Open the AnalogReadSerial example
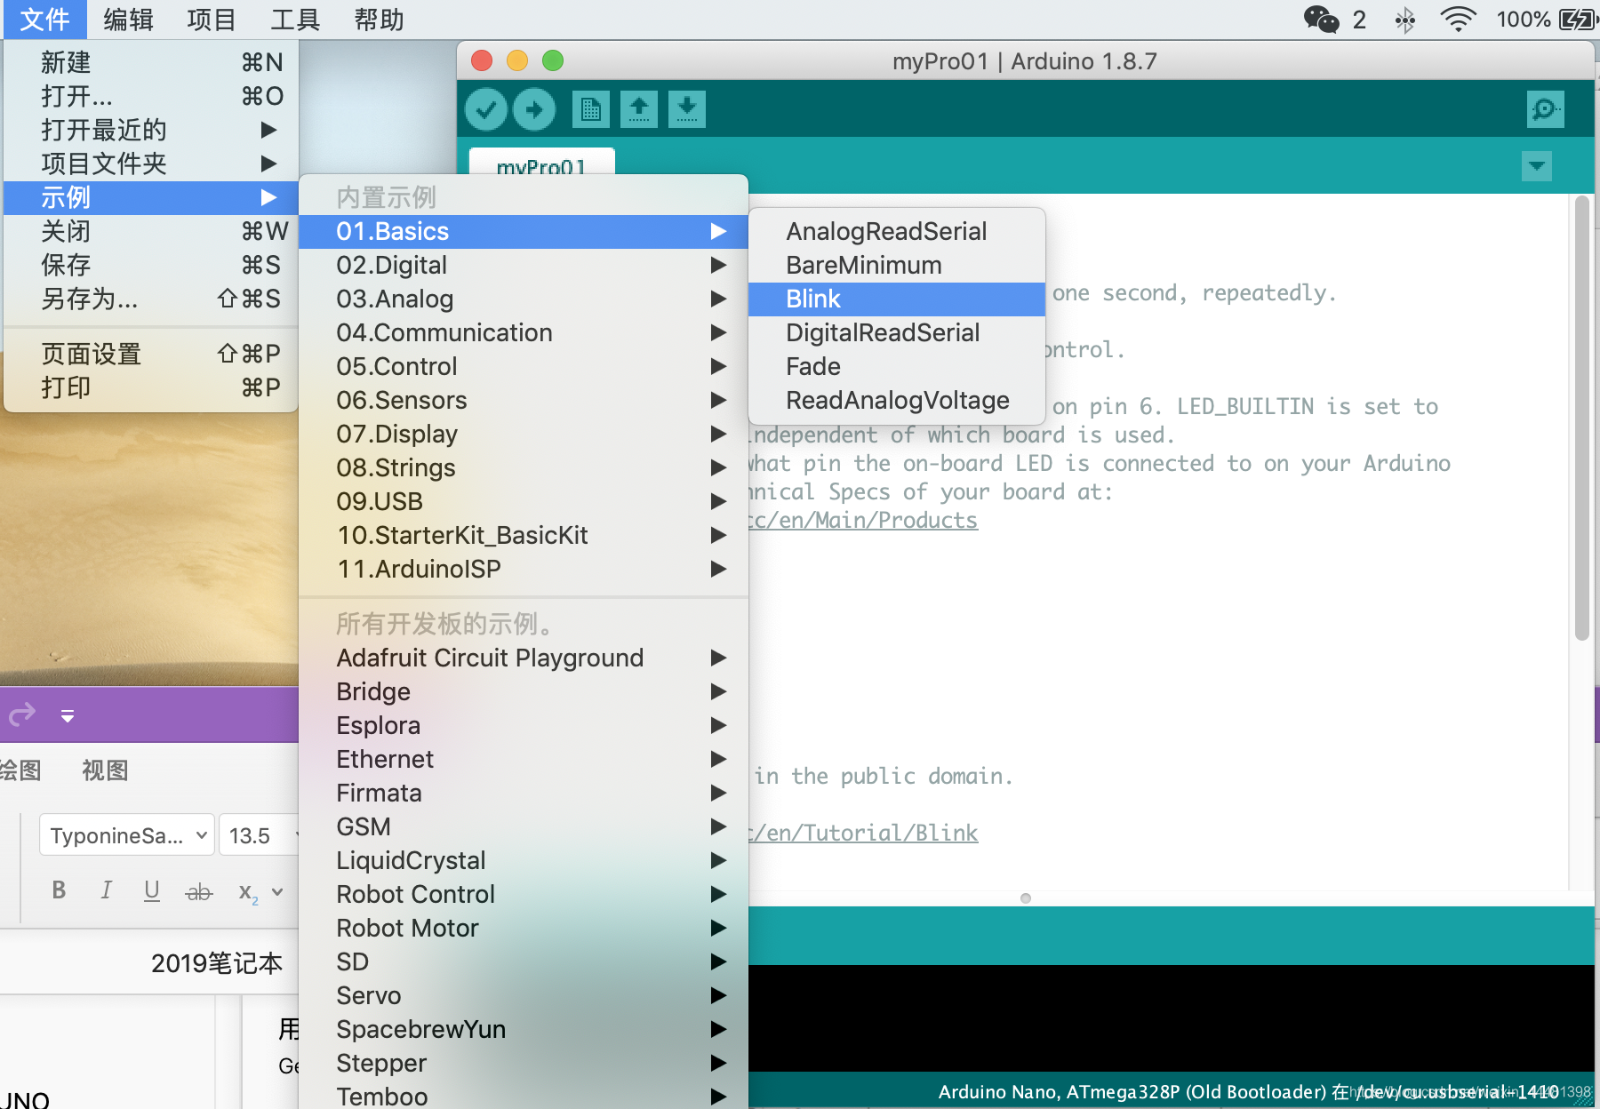Image resolution: width=1600 pixels, height=1109 pixels. point(897,231)
